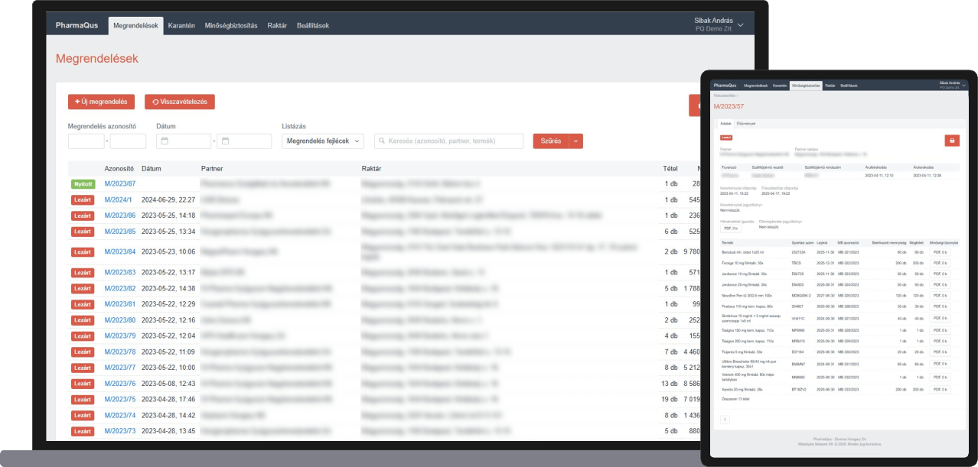Open the PDF certificate for Jardiance 10 mg
978x467 pixels.
(941, 274)
